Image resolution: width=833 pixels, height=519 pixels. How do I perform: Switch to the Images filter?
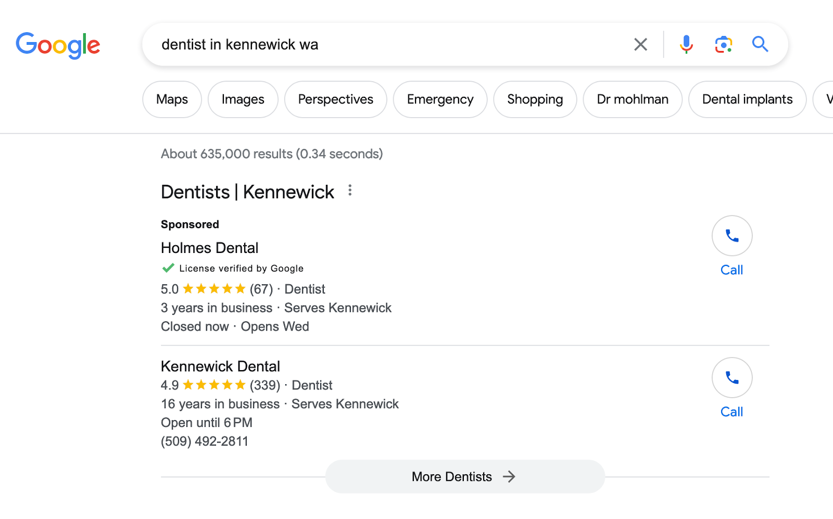(243, 99)
